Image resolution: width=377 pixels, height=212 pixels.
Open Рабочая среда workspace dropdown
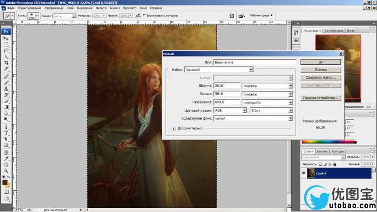tap(261, 16)
